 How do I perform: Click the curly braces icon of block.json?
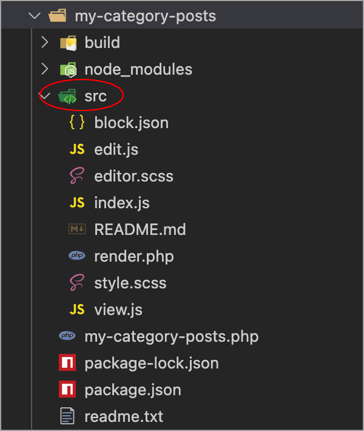pos(77,122)
